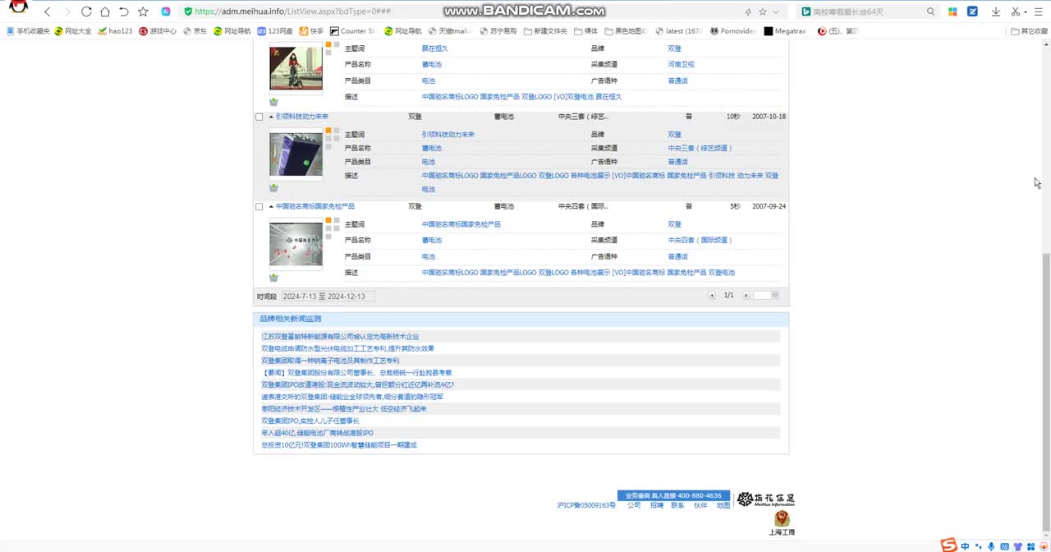Go to next page arrow in the list pager

pos(746,296)
